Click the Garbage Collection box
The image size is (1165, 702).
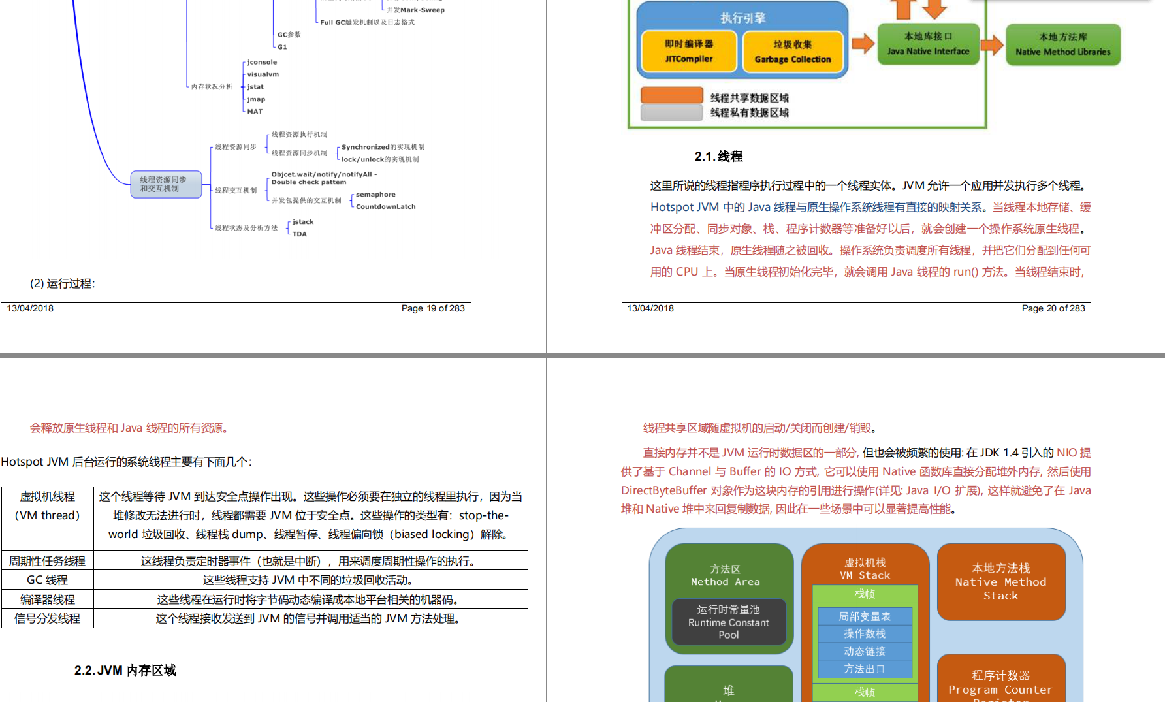pyautogui.click(x=793, y=52)
